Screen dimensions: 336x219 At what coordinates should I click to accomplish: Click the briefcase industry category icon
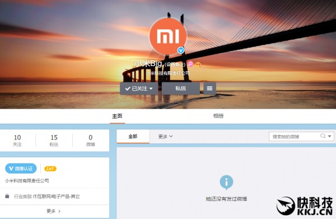pyautogui.click(x=7, y=196)
